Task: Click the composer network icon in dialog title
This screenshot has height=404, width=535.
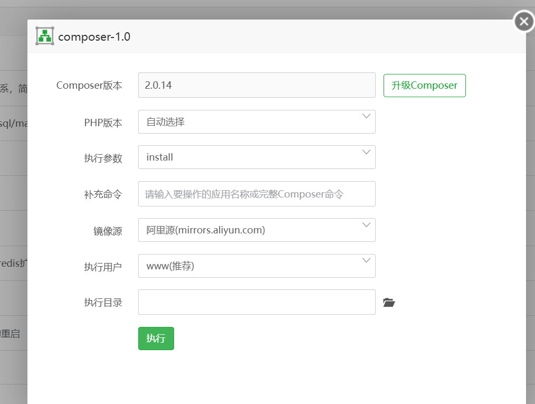Action: pos(45,36)
